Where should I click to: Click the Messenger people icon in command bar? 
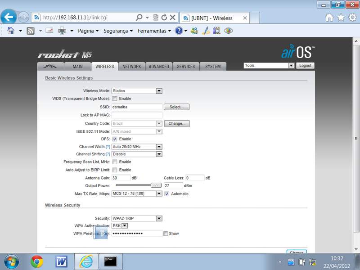click(194, 31)
